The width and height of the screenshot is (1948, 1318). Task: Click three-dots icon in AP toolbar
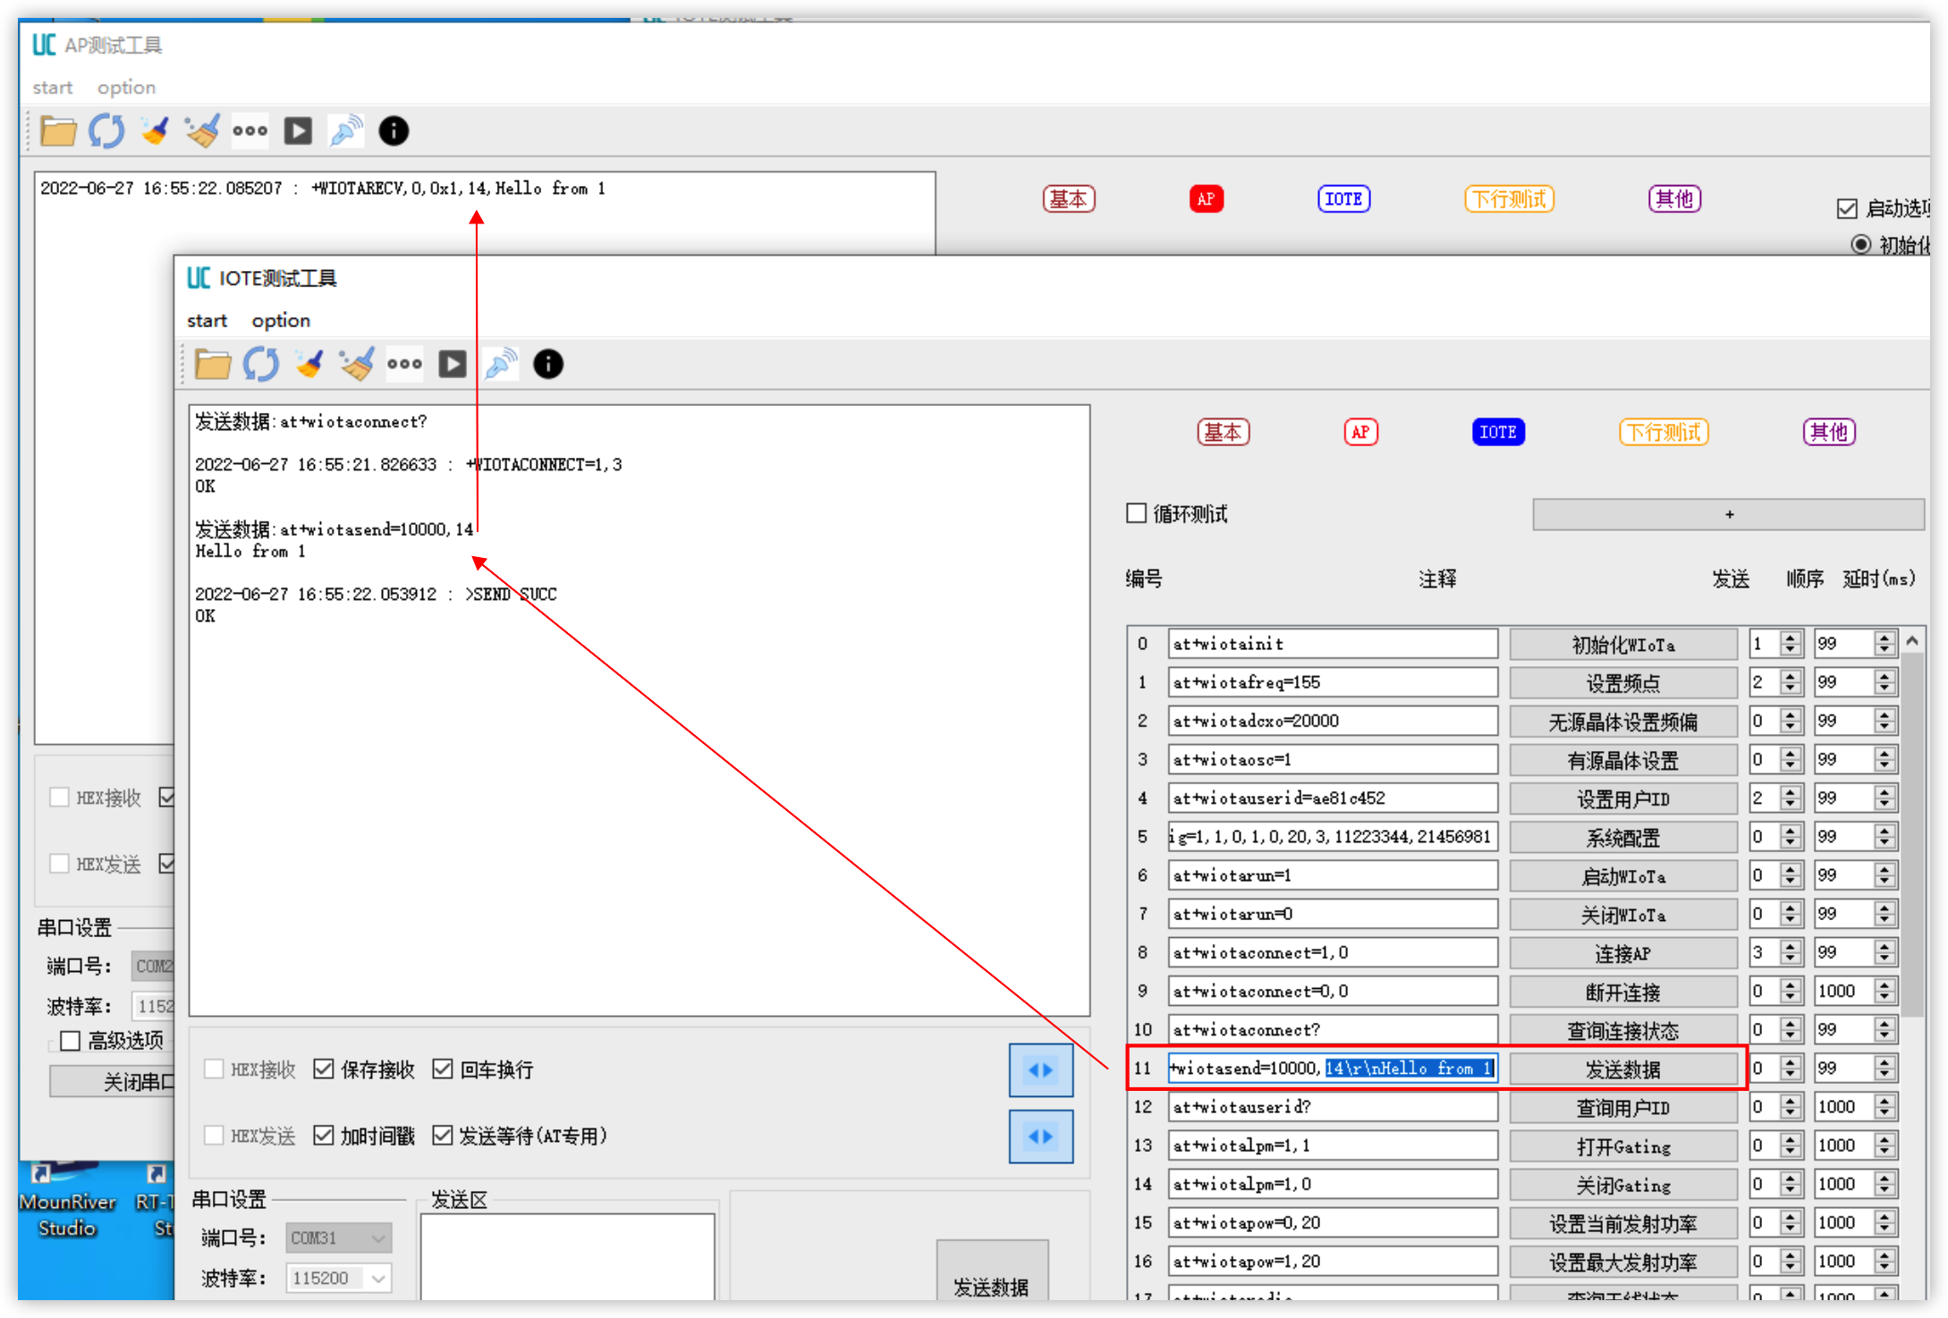click(x=250, y=131)
